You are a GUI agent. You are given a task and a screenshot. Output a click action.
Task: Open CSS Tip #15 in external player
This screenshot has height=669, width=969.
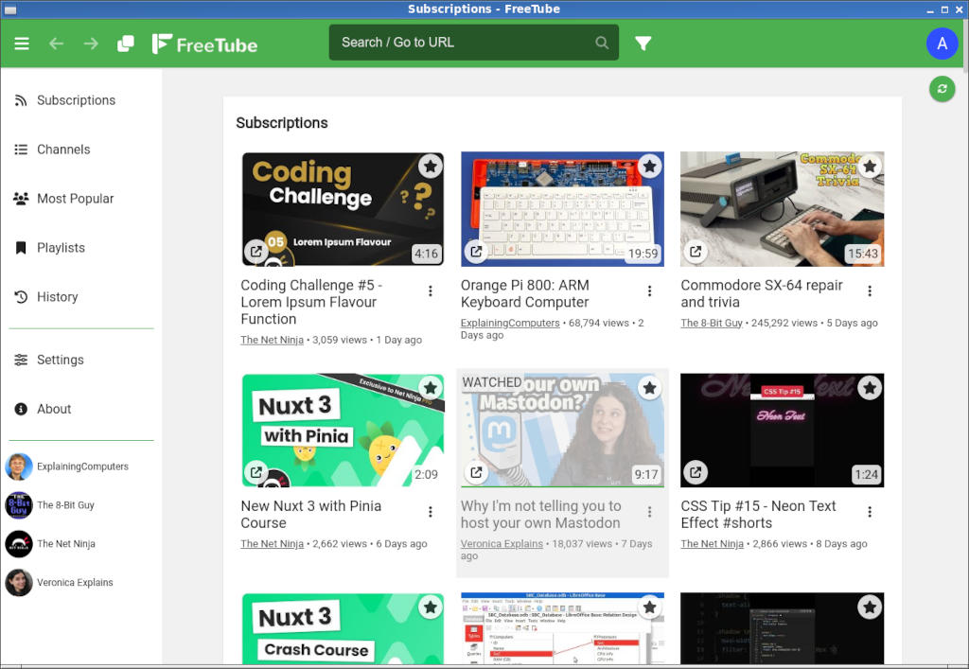[696, 472]
